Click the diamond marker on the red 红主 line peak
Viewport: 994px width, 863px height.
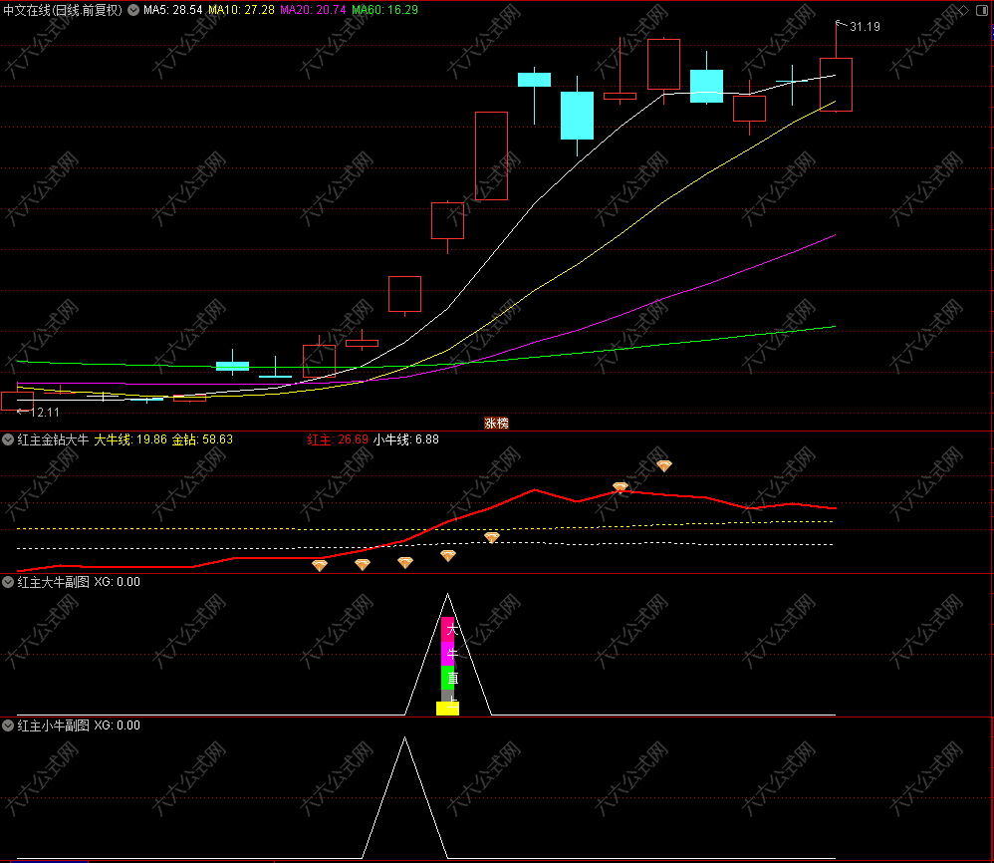coord(621,487)
